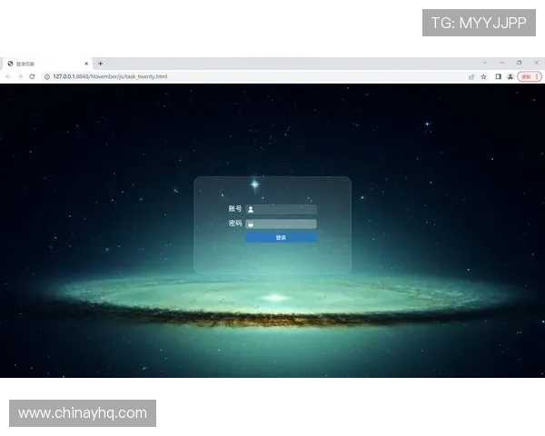
Task: Expand the tab search chevron
Action: (x=484, y=63)
